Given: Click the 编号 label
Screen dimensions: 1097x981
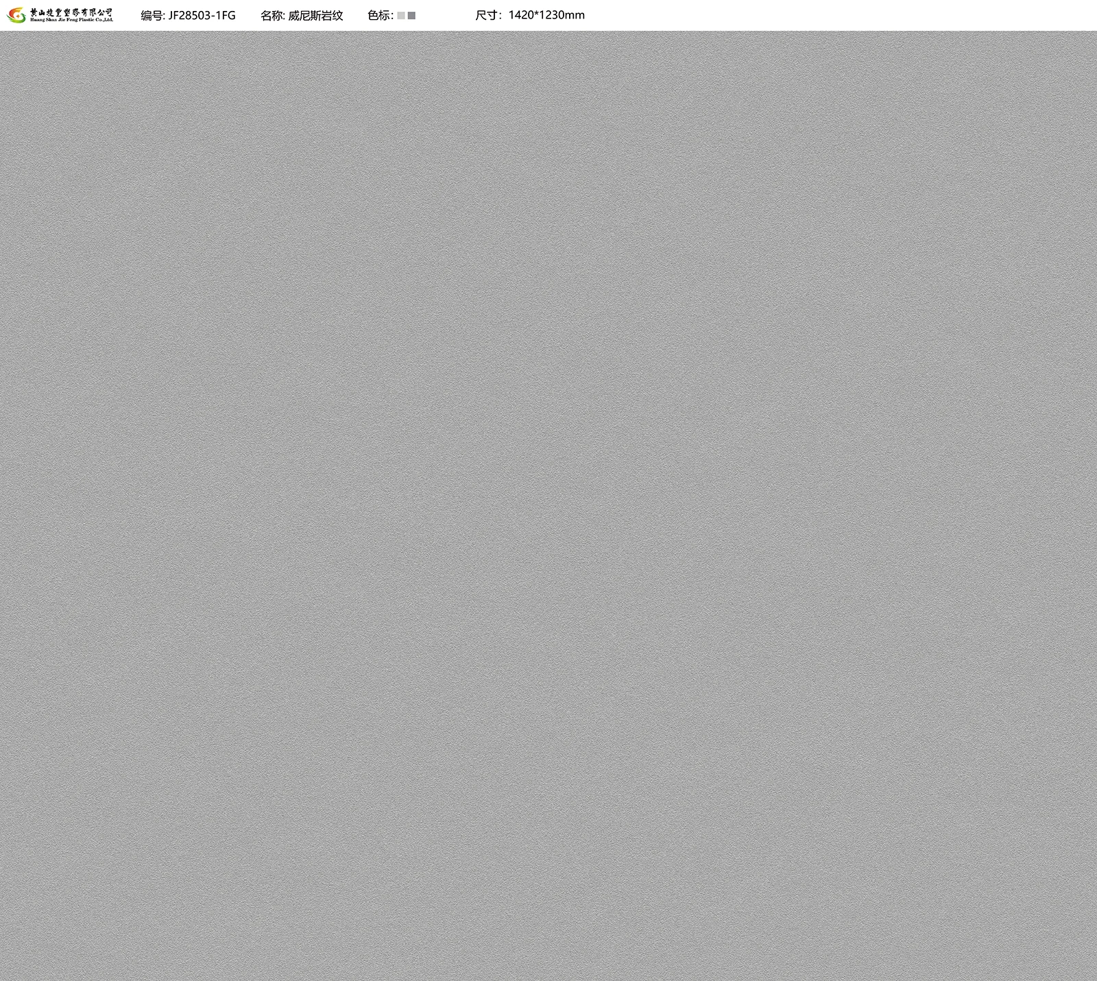Looking at the screenshot, I should click(x=152, y=15).
